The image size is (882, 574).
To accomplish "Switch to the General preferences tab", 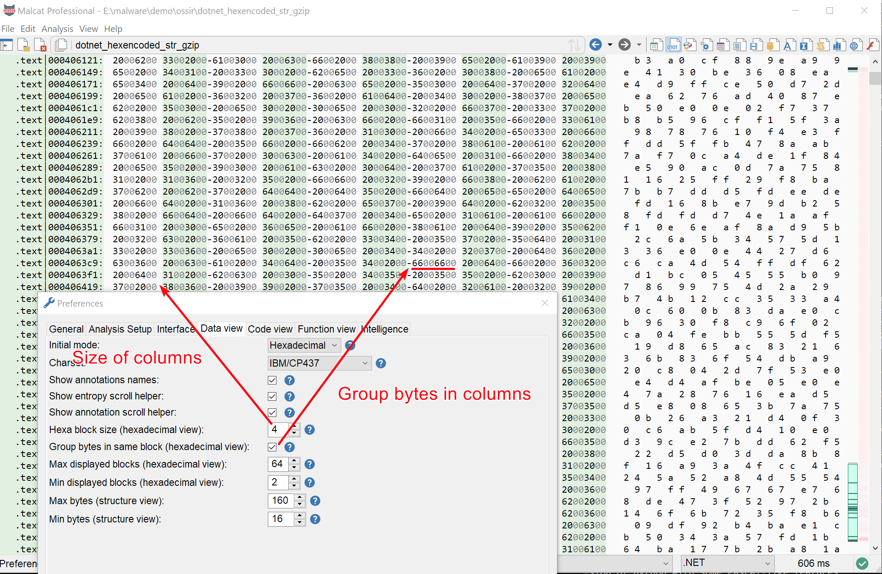I will tap(66, 329).
